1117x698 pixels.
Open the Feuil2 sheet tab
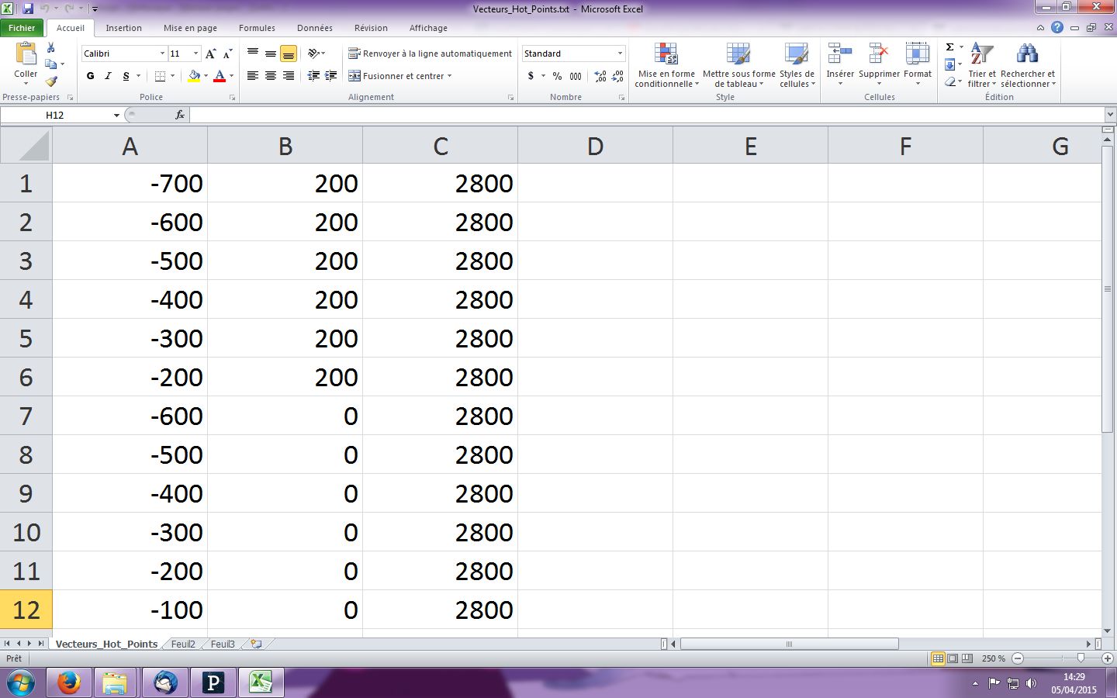[183, 644]
